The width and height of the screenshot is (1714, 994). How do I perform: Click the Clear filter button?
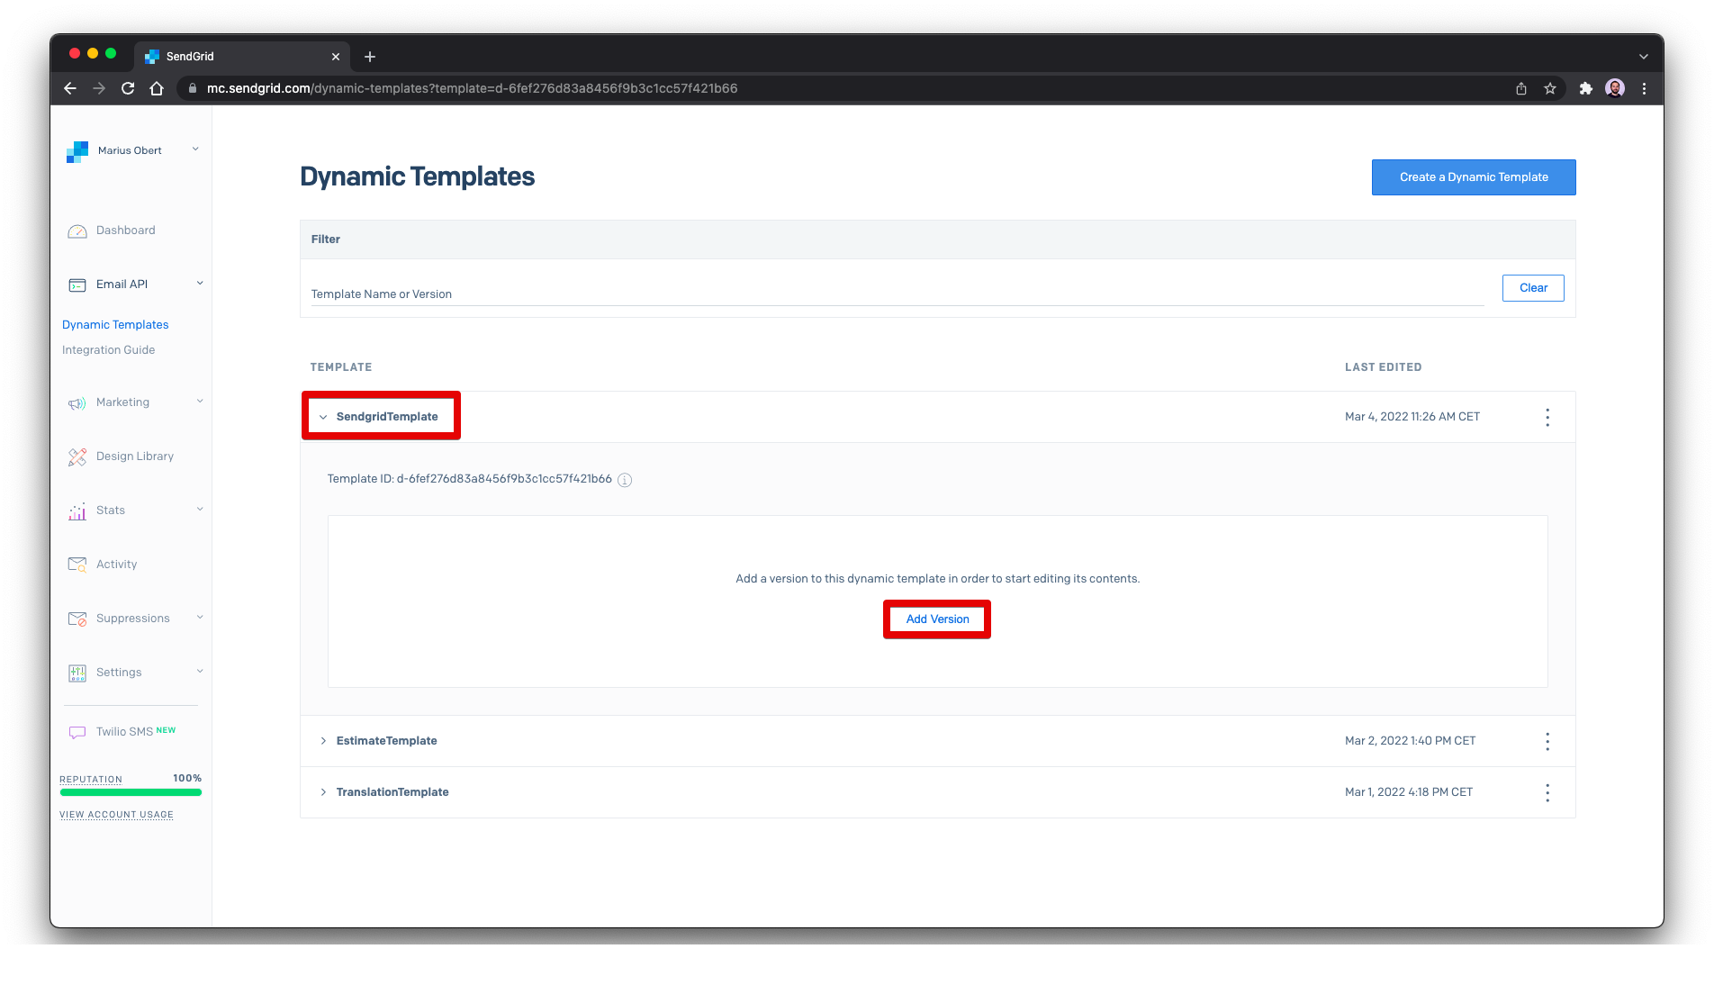pos(1533,288)
